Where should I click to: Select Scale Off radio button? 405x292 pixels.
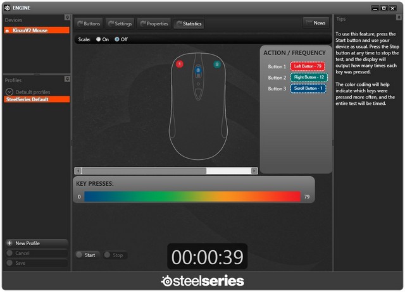pos(117,39)
